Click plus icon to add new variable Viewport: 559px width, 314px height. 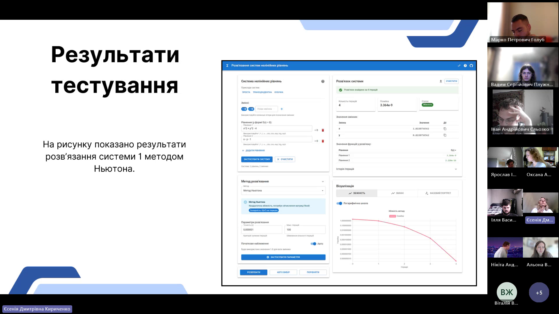click(282, 109)
